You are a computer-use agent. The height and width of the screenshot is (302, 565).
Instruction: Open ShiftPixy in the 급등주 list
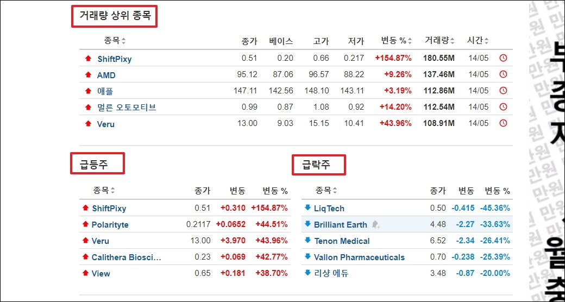[x=109, y=208]
